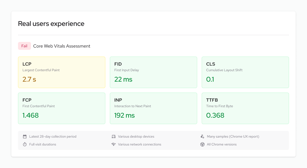The width and height of the screenshot is (307, 168).
Task: Select the Core Web Vitals Assessment label
Action: coord(62,46)
